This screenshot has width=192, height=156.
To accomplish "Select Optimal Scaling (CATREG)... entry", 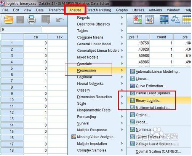I will click(x=159, y=151).
